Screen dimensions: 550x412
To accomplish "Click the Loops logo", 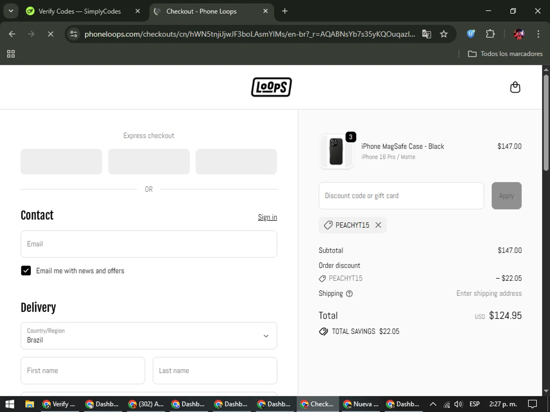I will [x=271, y=87].
